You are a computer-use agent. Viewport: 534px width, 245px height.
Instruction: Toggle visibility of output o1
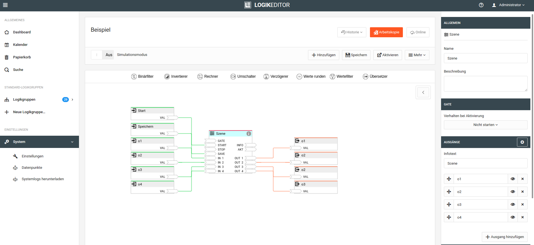[x=513, y=179]
